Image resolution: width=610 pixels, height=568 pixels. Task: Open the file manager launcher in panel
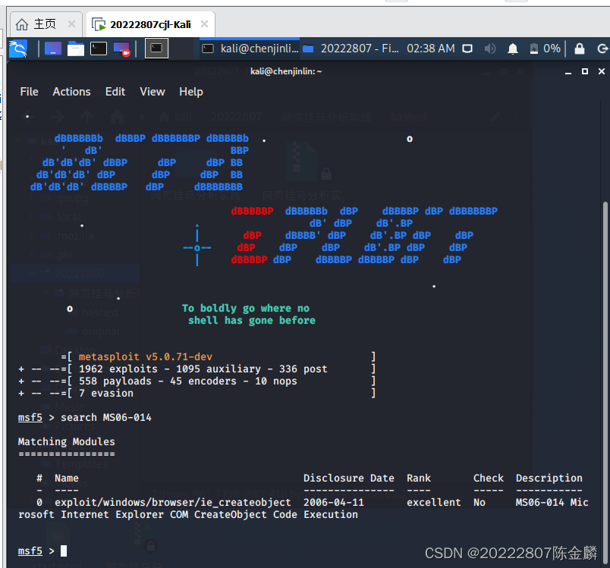click(75, 49)
